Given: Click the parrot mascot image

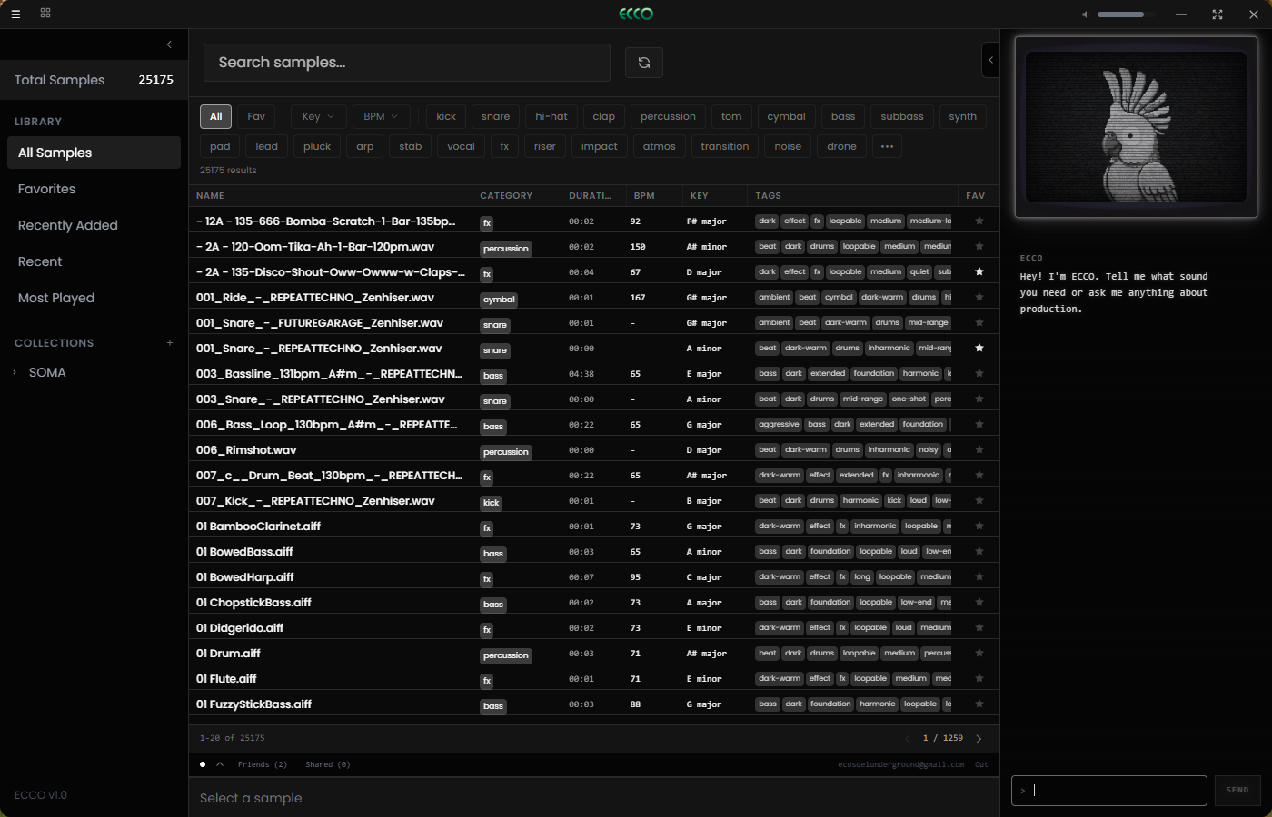Looking at the screenshot, I should (x=1136, y=127).
